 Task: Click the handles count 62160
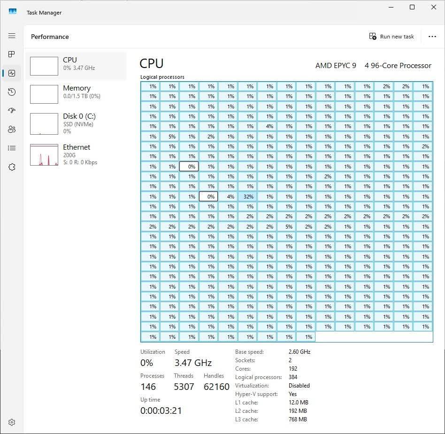click(216, 387)
